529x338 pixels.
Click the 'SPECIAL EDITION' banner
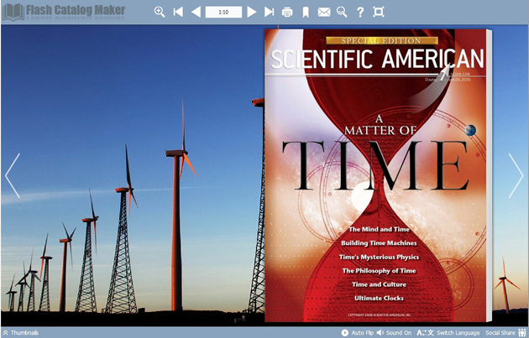381,41
